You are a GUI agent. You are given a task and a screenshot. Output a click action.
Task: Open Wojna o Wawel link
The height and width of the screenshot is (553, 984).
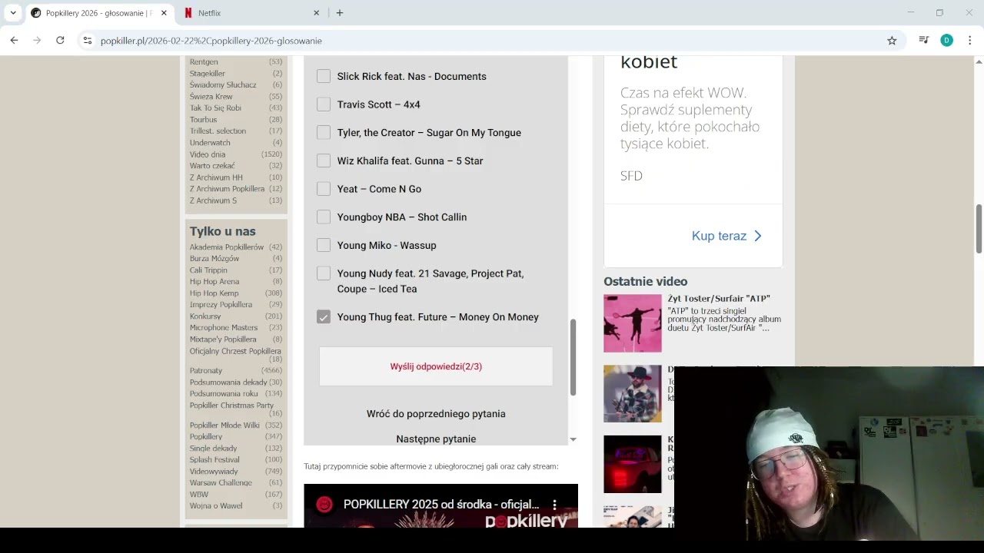[216, 505]
